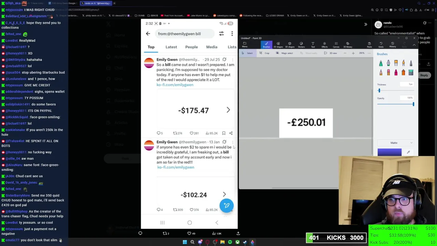437x246 pixels.
Task: Switch to the Media tab
Action: tap(212, 47)
